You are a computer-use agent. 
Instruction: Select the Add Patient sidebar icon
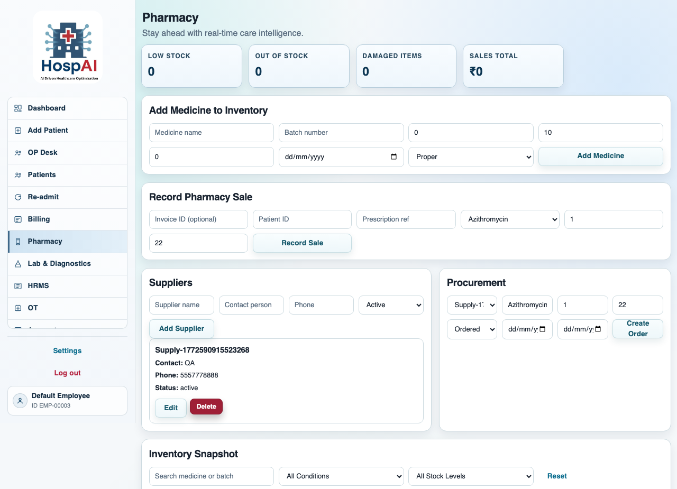17,130
